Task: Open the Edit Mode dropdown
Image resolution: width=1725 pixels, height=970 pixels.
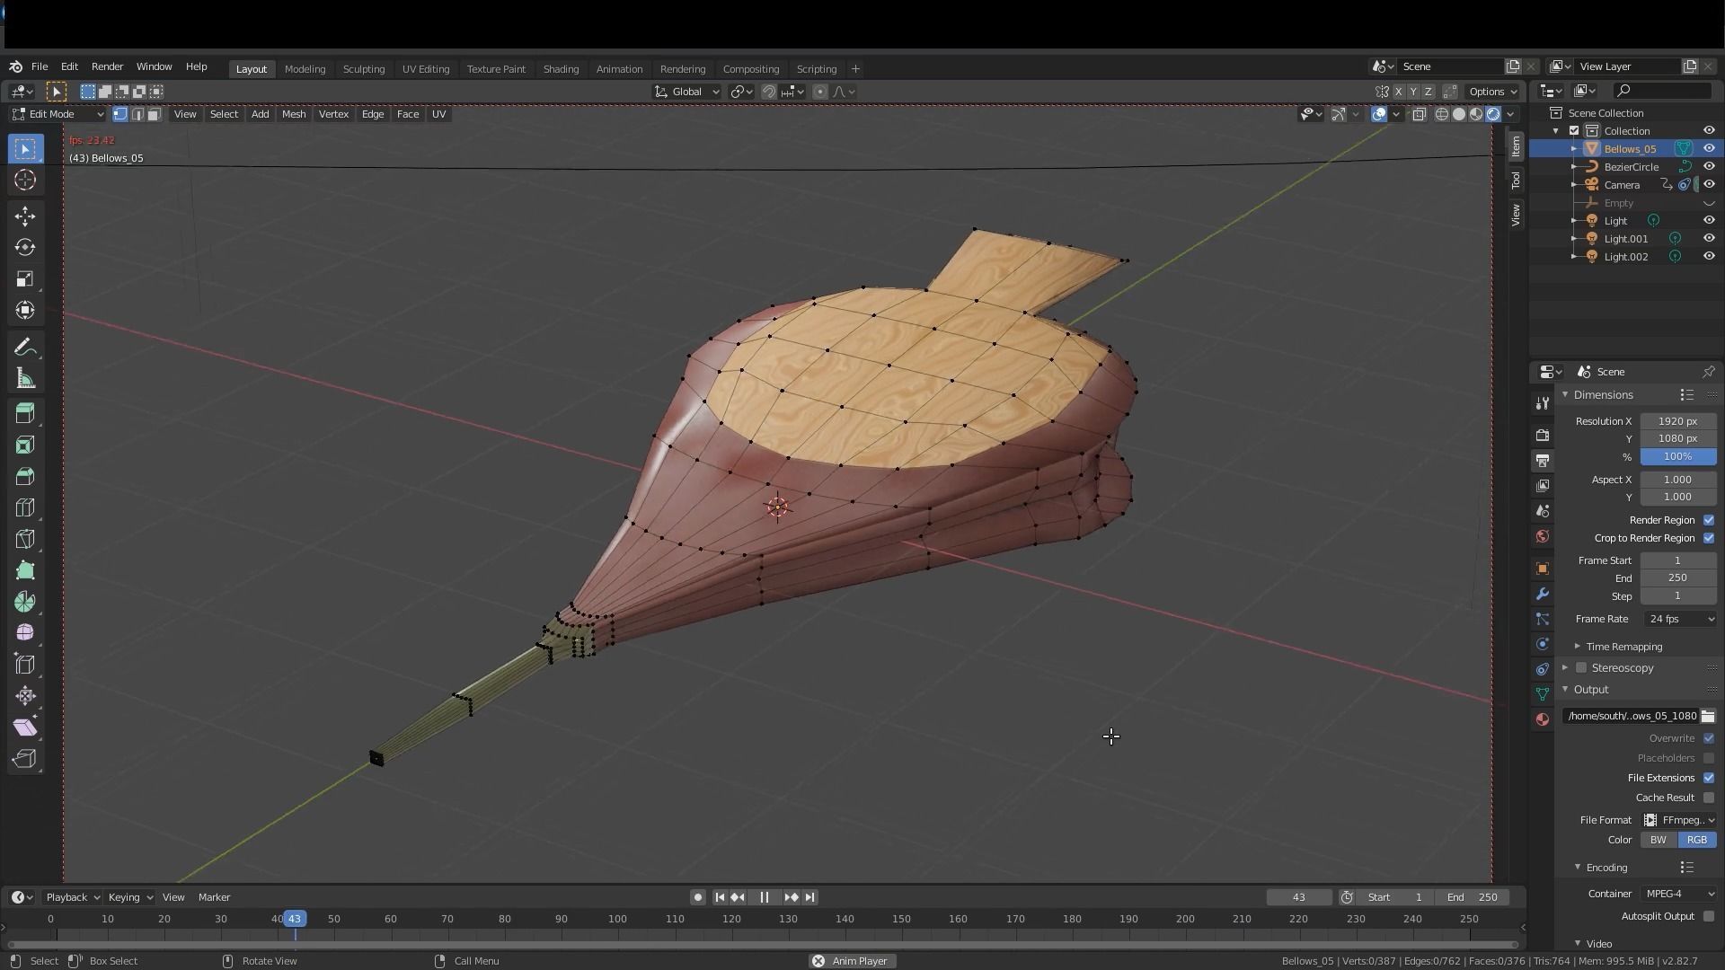Action: click(x=56, y=114)
